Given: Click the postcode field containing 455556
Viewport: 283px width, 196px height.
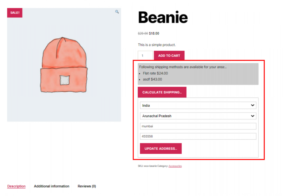Looking at the screenshot, I should click(x=198, y=136).
